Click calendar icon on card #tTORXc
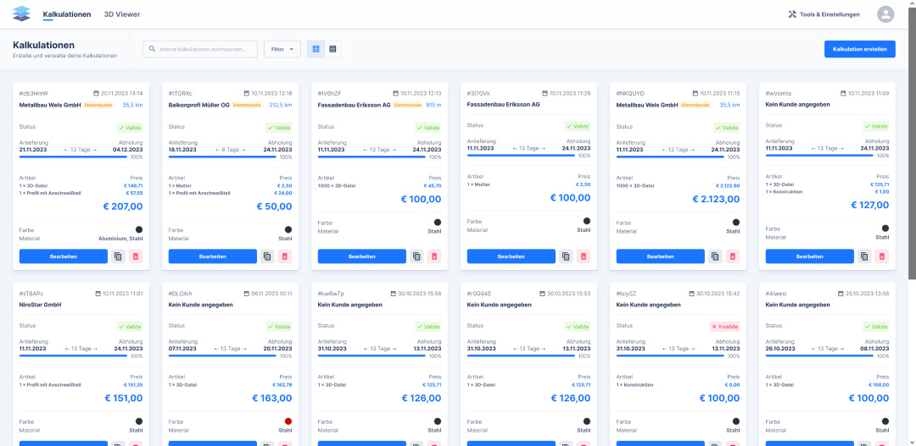This screenshot has width=916, height=446. click(247, 93)
